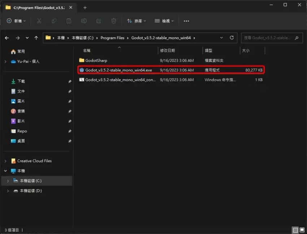Click the folder icon in address bar
This screenshot has width=307, height=234.
pyautogui.click(x=48, y=38)
